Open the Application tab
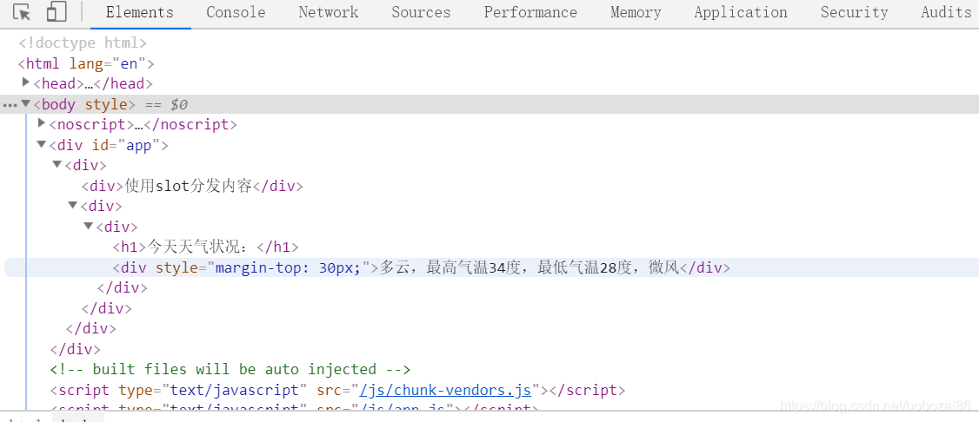 point(741,12)
